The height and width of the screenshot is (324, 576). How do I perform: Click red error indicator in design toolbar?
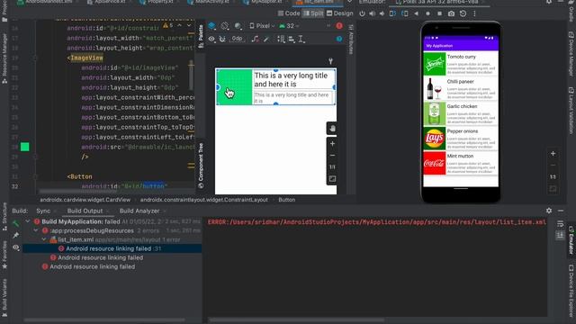click(339, 26)
